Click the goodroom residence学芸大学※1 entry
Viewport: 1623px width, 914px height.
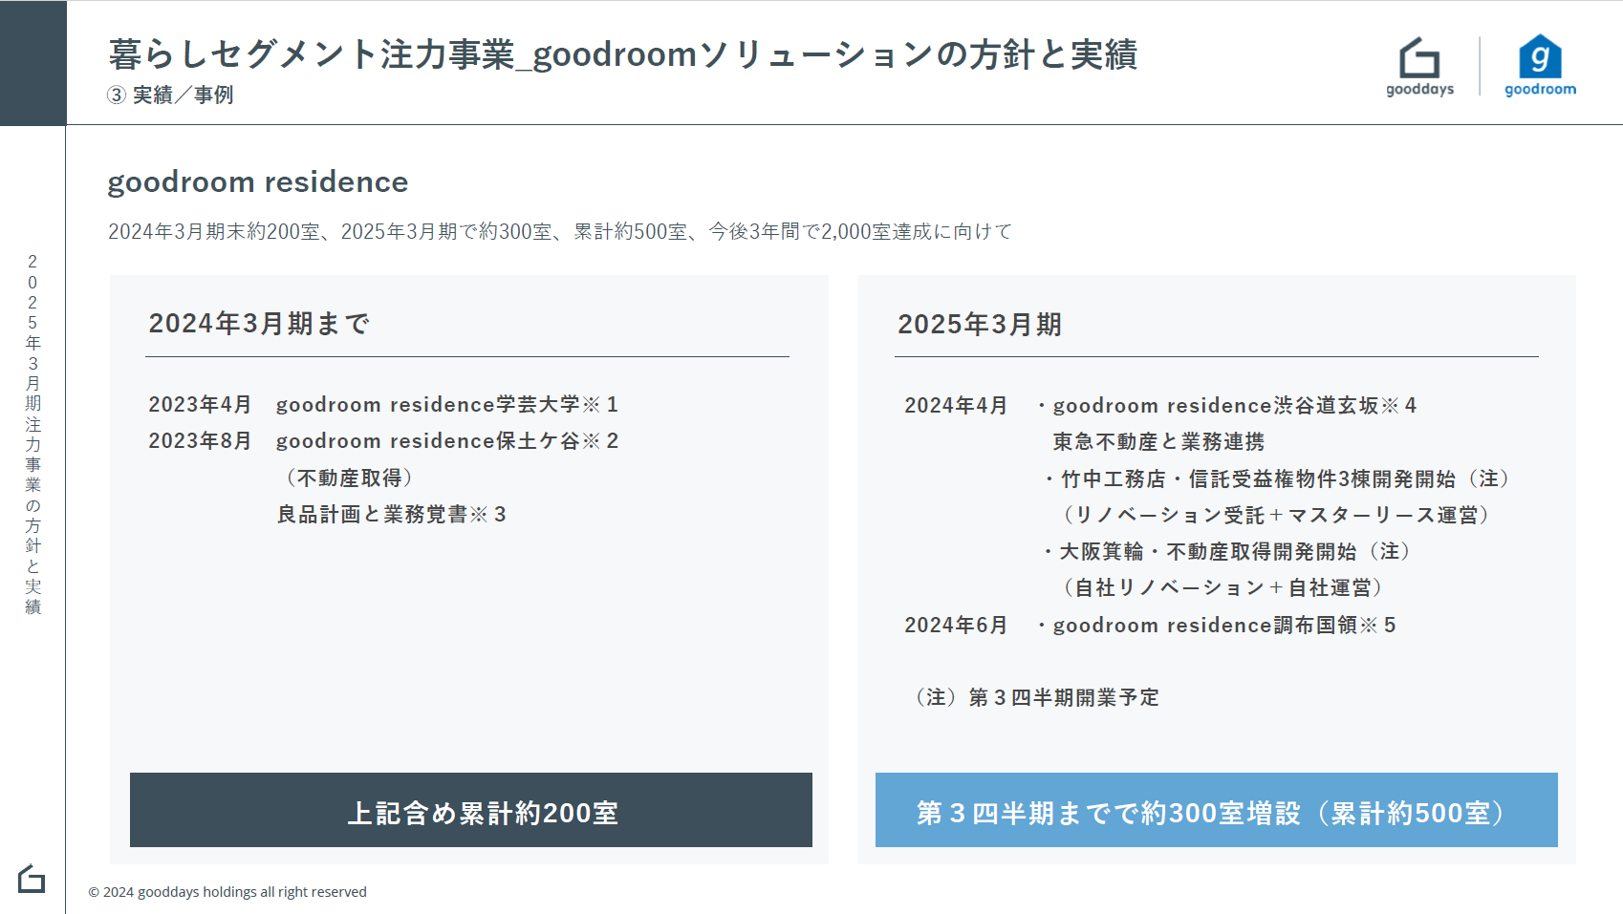point(447,405)
